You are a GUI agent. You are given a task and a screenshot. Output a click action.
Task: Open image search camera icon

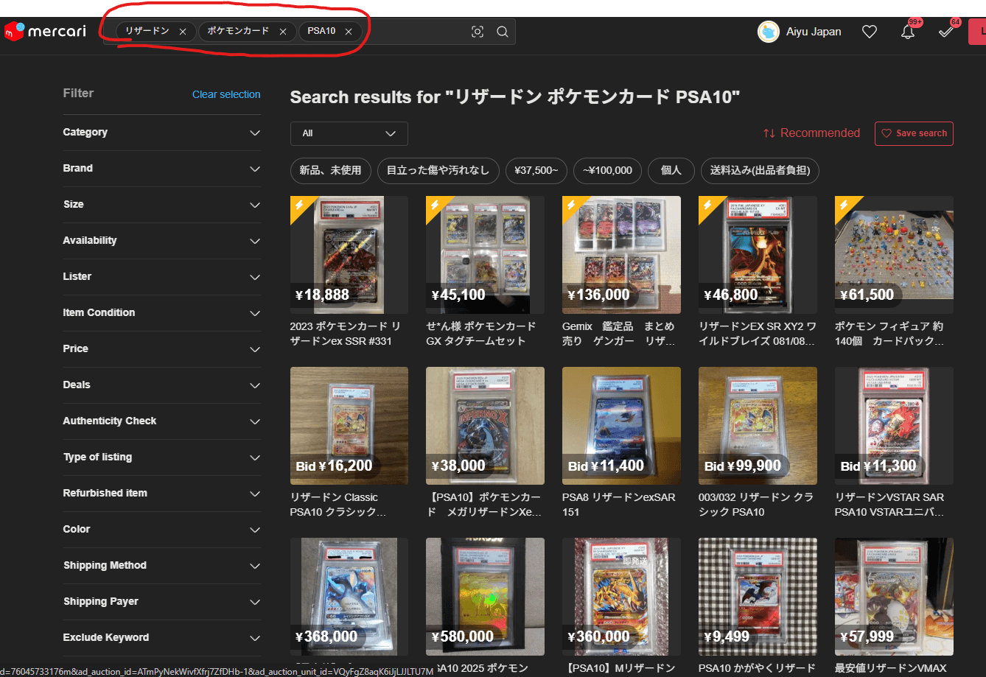point(478,32)
